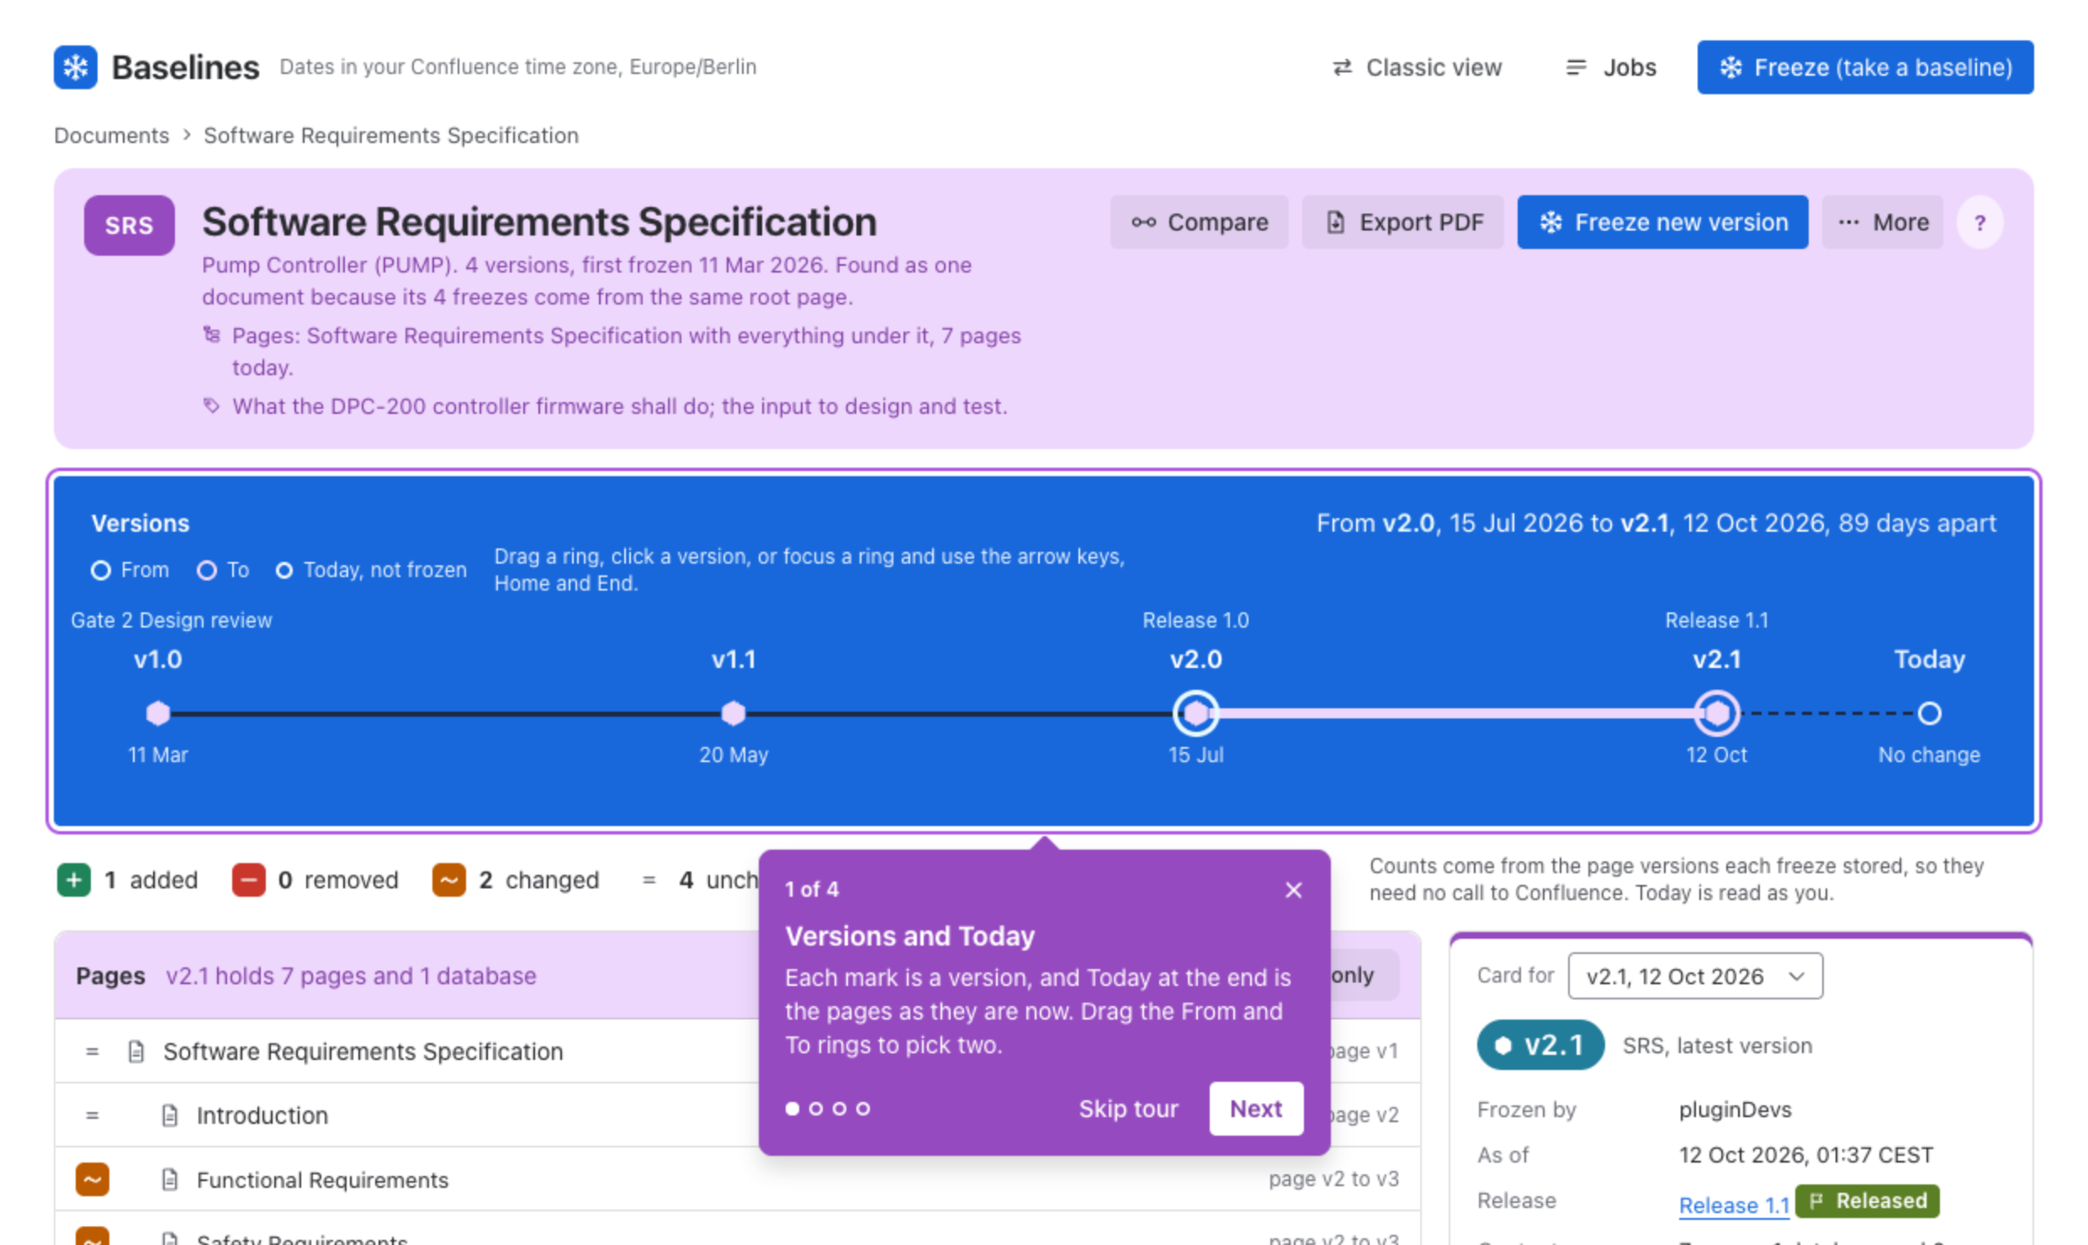Click the document icon beside Introduction

tap(170, 1115)
